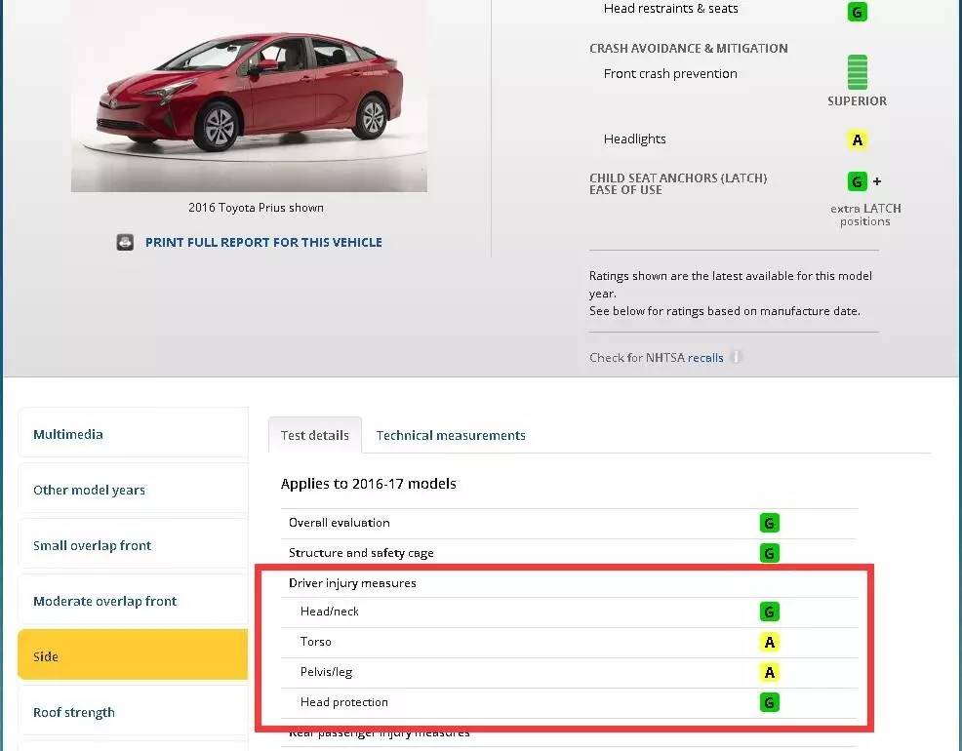Show Moderate overlap front results
962x751 pixels.
pos(133,601)
